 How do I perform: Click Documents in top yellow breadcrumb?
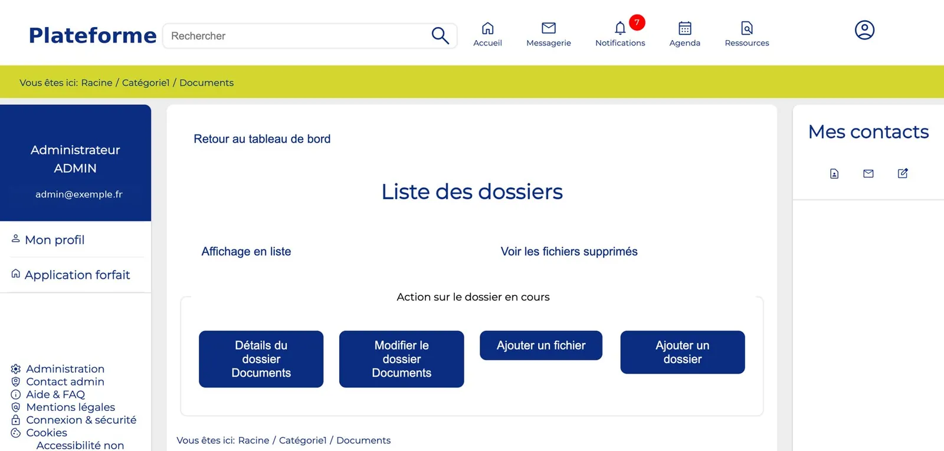pyautogui.click(x=206, y=83)
